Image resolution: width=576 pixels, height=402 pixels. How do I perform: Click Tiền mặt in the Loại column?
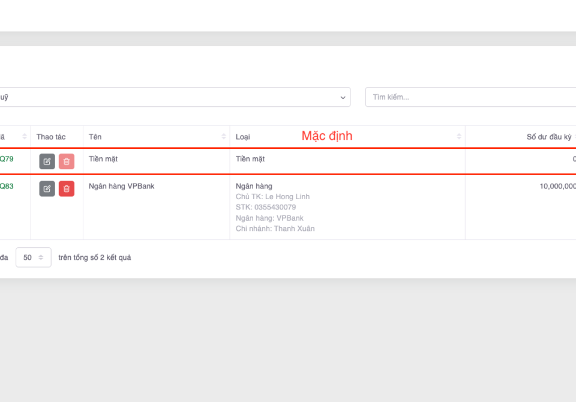(x=250, y=159)
